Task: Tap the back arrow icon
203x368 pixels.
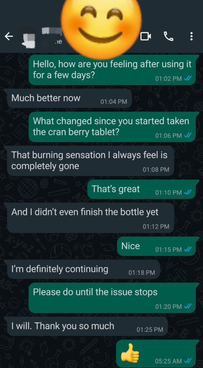Action: click(9, 36)
